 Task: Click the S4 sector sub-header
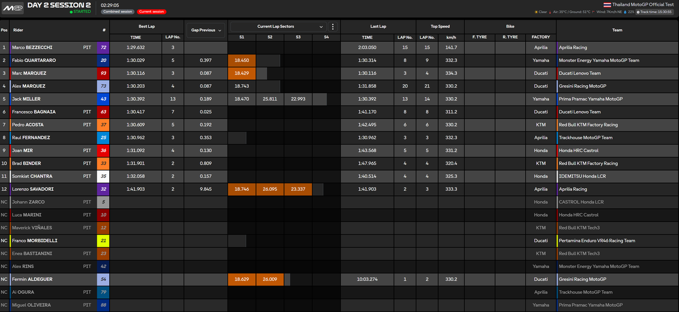[x=326, y=37]
